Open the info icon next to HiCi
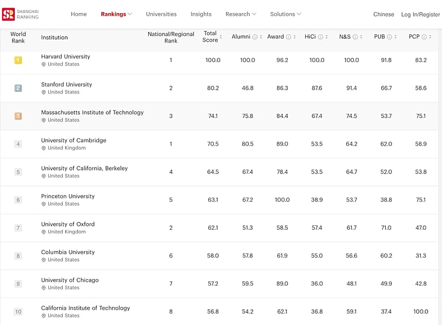This screenshot has width=442, height=325. [321, 37]
